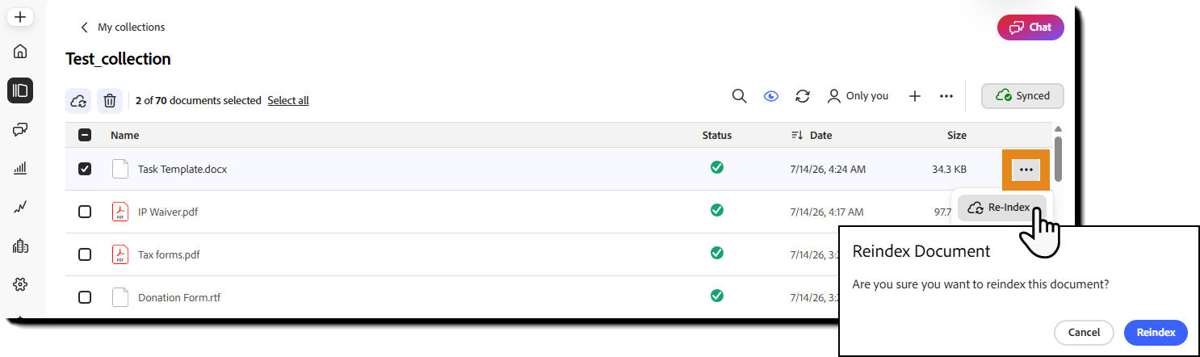
Task: Click the search magnifier icon
Action: tap(739, 96)
